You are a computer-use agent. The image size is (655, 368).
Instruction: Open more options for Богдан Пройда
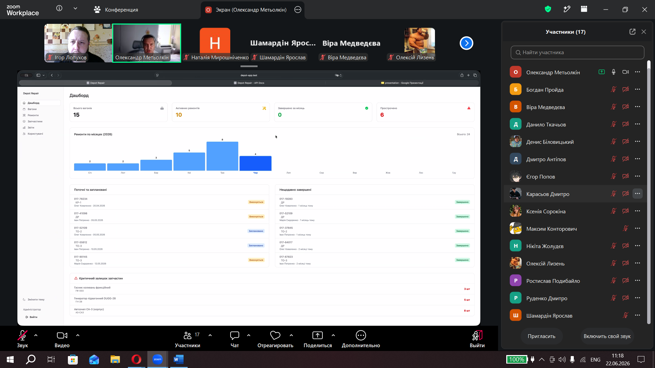point(637,89)
